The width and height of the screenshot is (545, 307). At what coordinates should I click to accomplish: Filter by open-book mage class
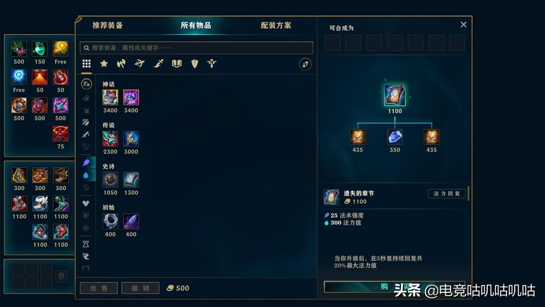(x=177, y=64)
